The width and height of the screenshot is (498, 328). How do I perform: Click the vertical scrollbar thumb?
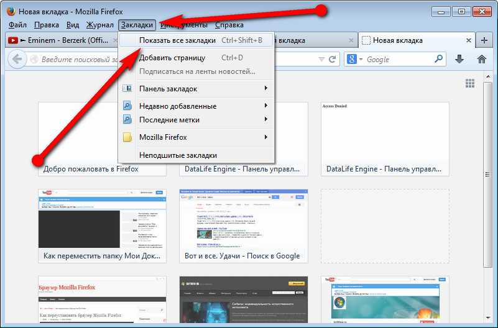[x=487, y=175]
